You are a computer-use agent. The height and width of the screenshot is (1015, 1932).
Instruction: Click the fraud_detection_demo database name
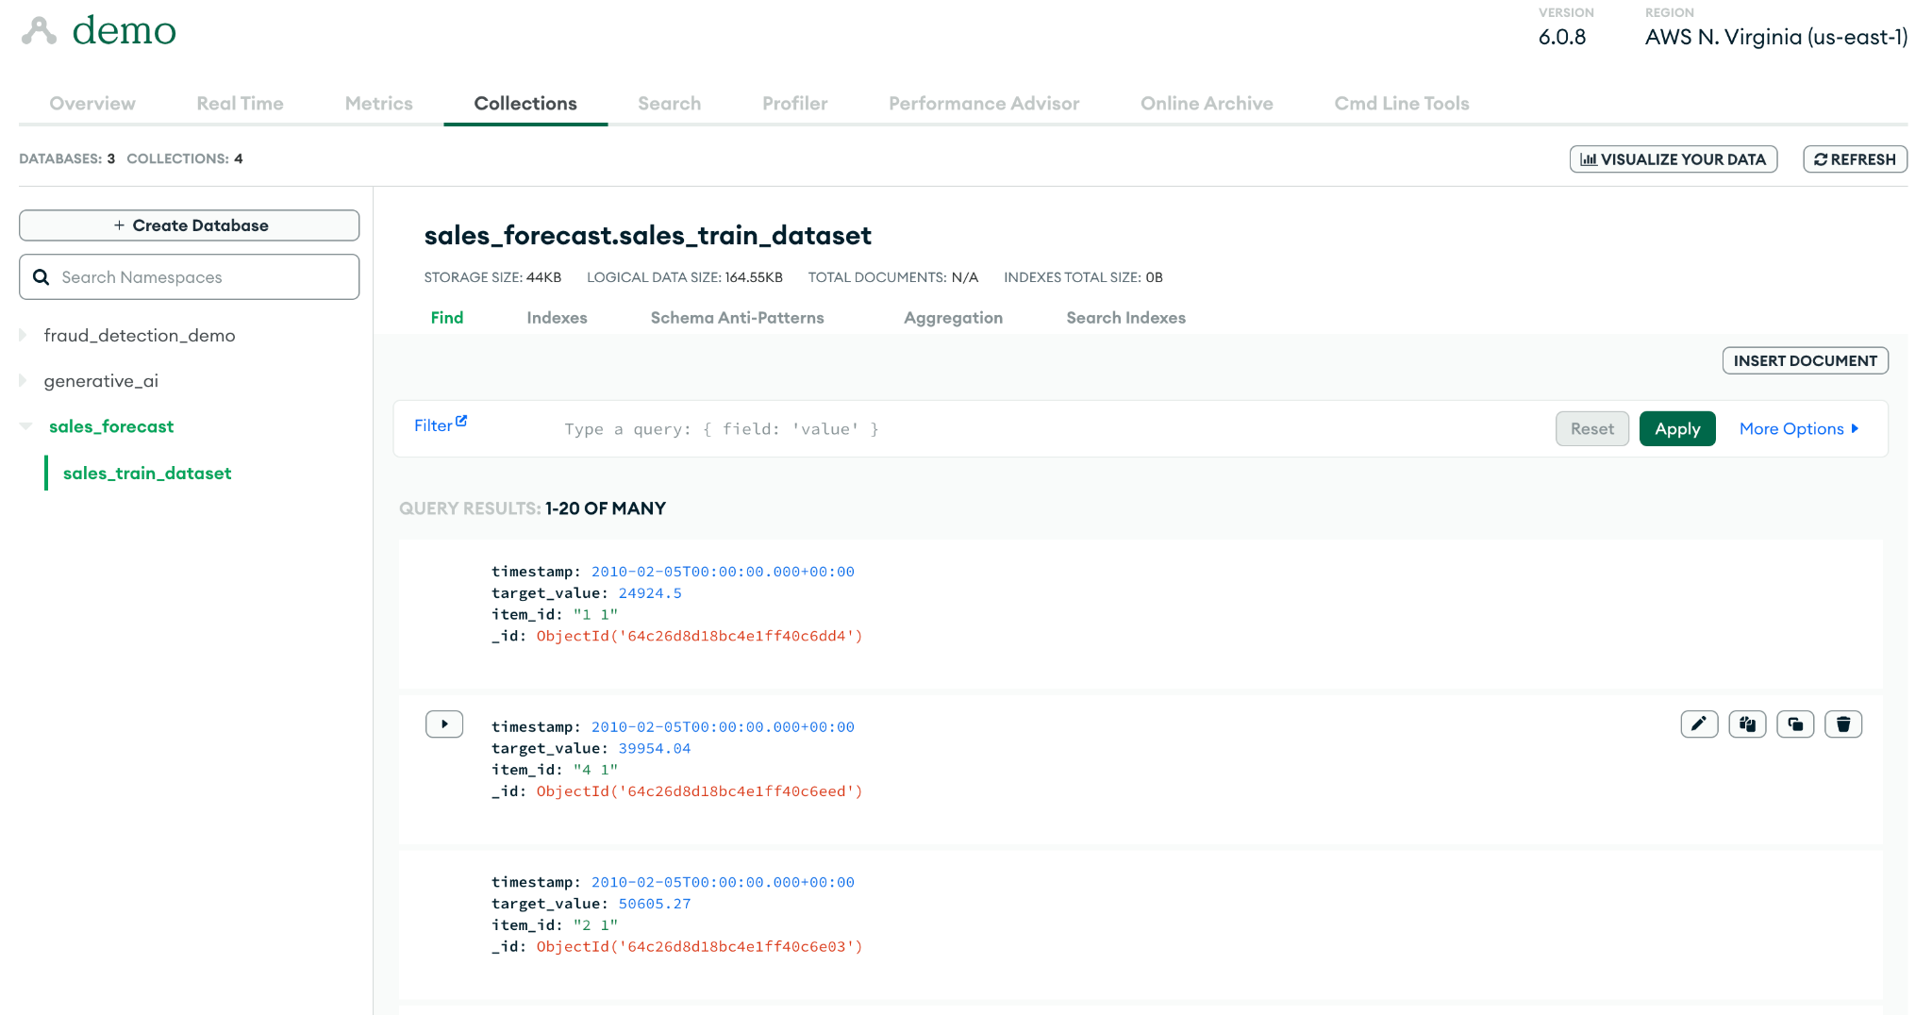(140, 336)
